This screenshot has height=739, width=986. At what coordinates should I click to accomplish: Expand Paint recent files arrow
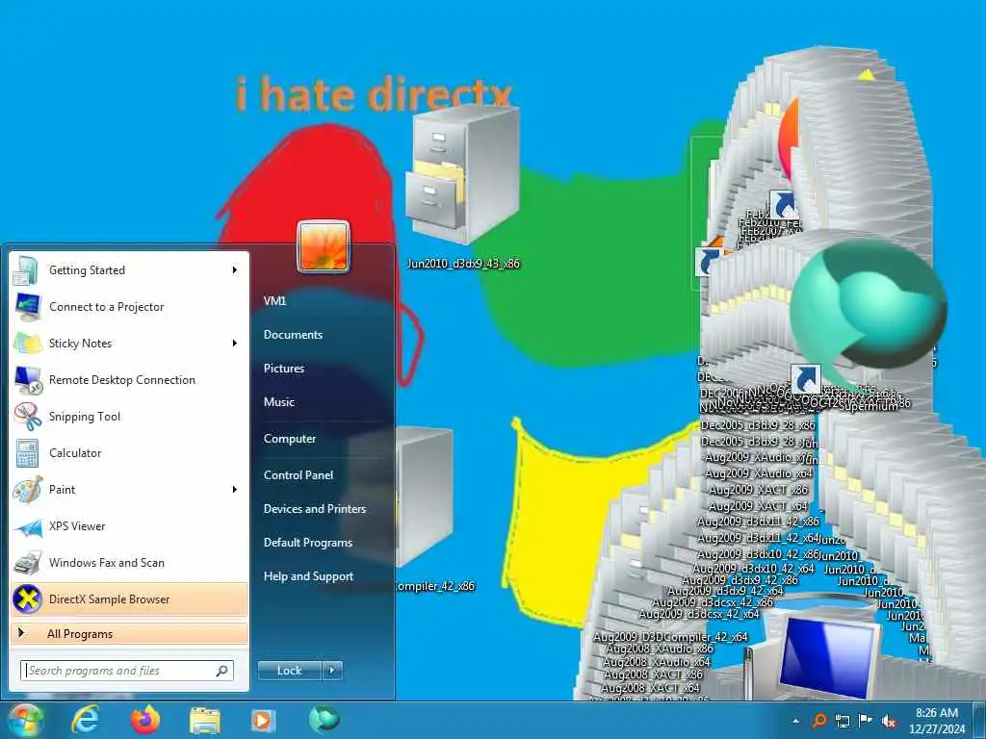pyautogui.click(x=235, y=489)
